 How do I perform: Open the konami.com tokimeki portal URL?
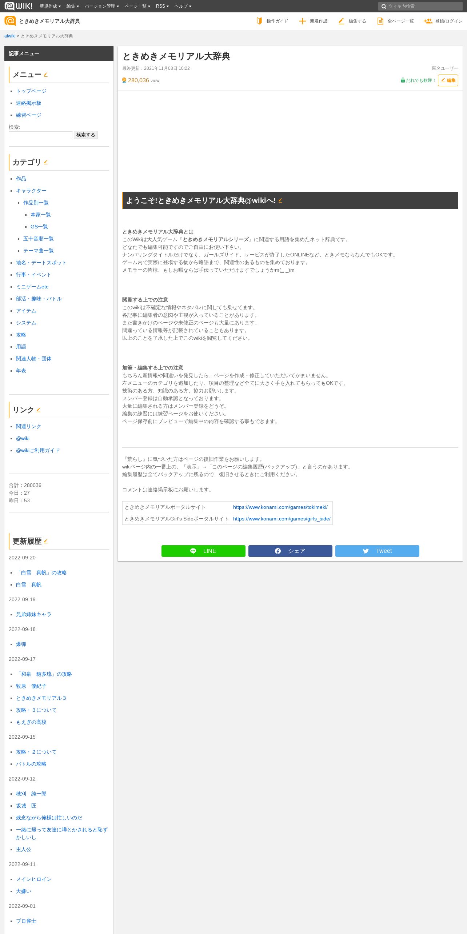click(280, 507)
